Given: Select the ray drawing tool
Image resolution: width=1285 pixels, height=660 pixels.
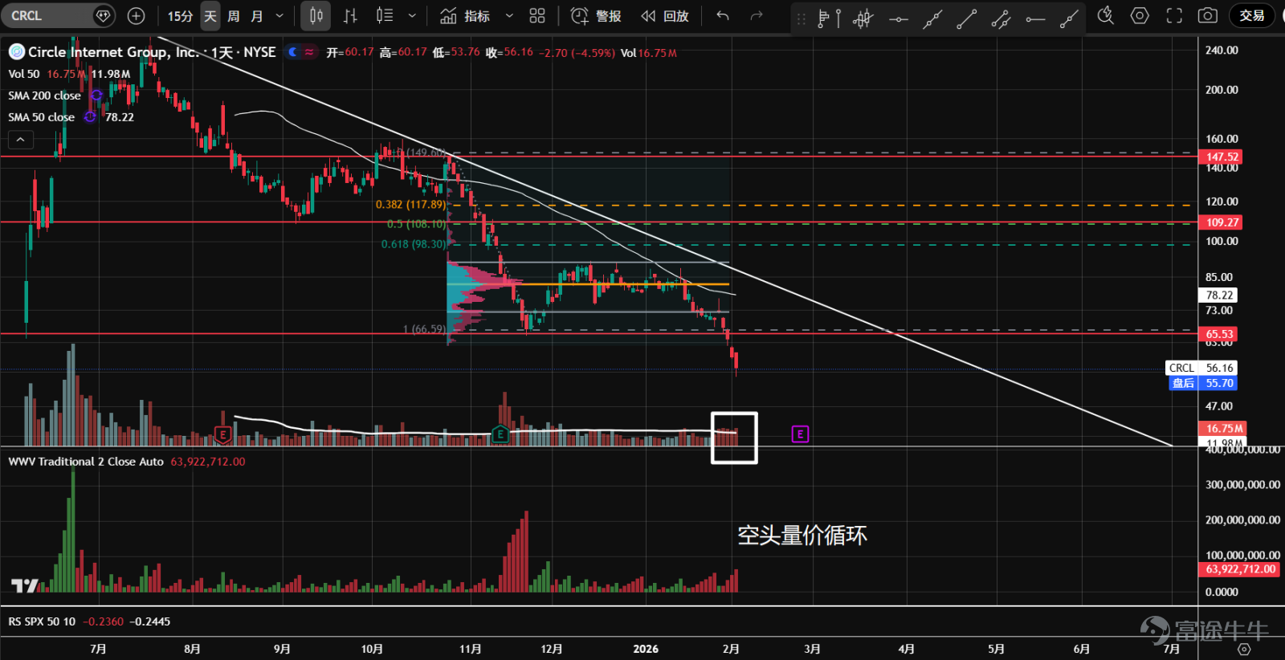Looking at the screenshot, I should tap(1069, 18).
